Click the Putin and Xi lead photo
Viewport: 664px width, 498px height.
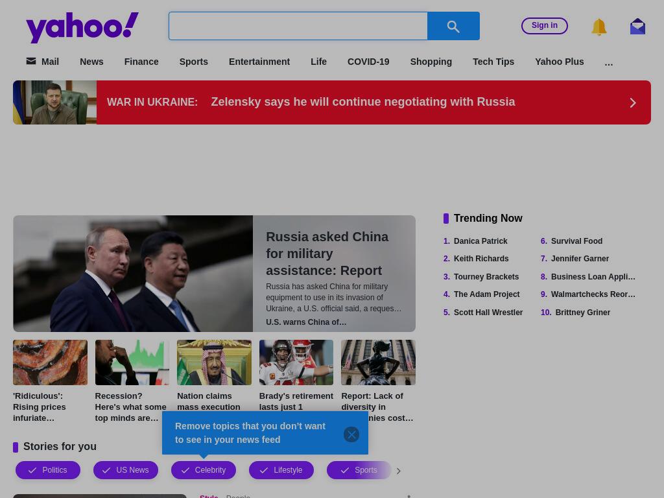point(133,274)
